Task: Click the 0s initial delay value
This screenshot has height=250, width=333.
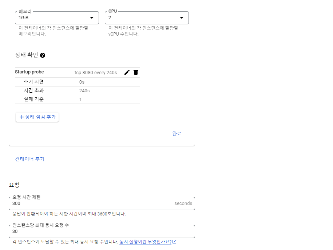Action: click(x=82, y=82)
